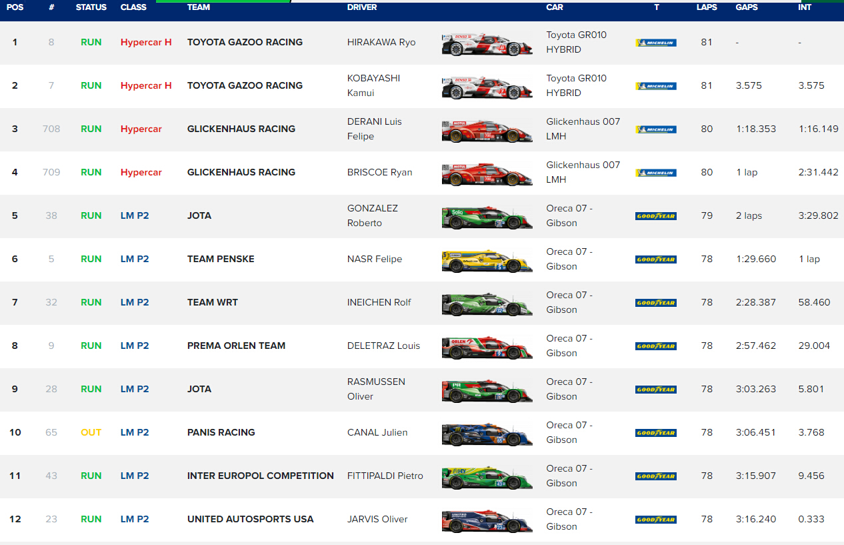Click the Hypercar H class in position 2
Image resolution: width=844 pixels, height=545 pixels.
pyautogui.click(x=146, y=85)
